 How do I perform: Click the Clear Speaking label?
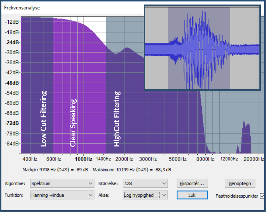tap(73, 123)
